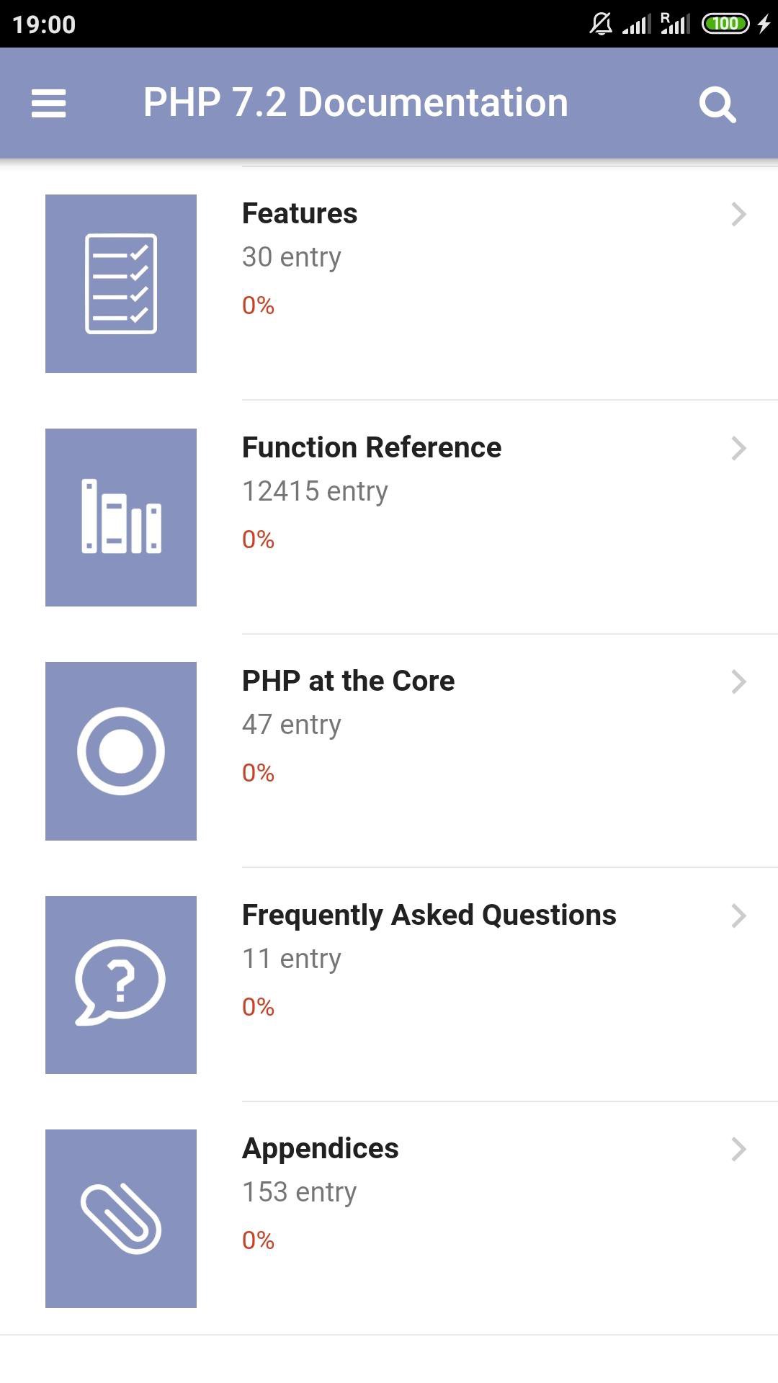This screenshot has height=1383, width=778.
Task: Select the Frequently Asked Questions title
Action: pyautogui.click(x=429, y=916)
